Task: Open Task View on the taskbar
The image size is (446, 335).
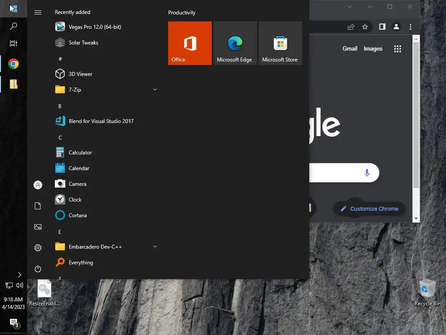Action: (x=14, y=43)
